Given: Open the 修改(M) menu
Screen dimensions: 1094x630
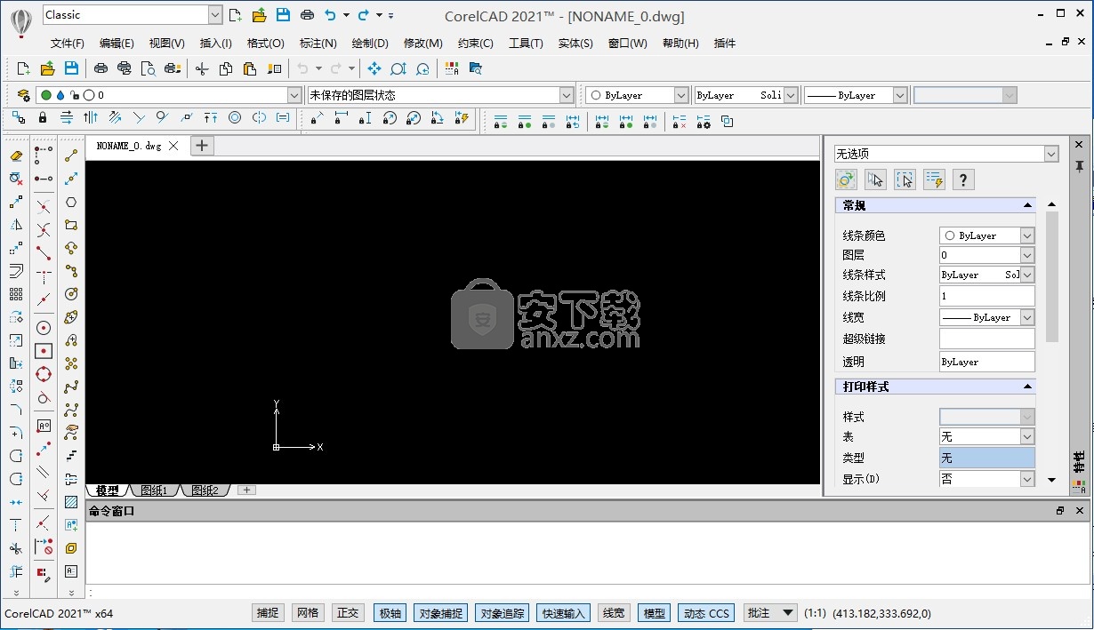Looking at the screenshot, I should coord(423,43).
